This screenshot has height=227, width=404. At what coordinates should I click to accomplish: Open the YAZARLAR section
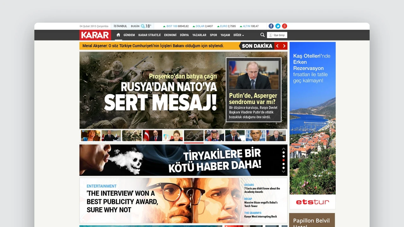(x=199, y=35)
